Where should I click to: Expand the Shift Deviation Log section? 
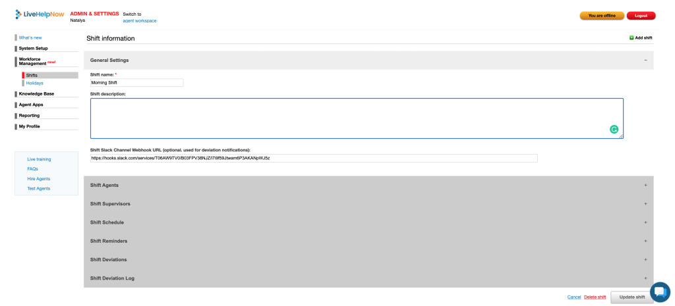645,278
